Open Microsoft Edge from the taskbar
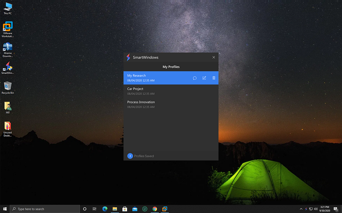Image resolution: width=342 pixels, height=213 pixels. click(105, 209)
